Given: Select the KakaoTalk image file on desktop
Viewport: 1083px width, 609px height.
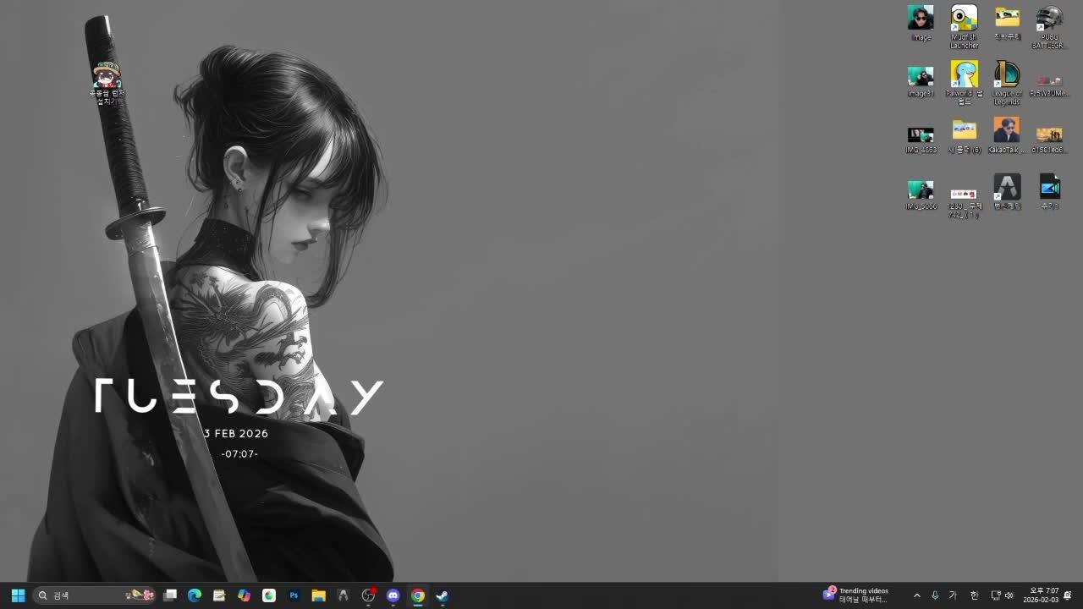Looking at the screenshot, I should point(1007,135).
